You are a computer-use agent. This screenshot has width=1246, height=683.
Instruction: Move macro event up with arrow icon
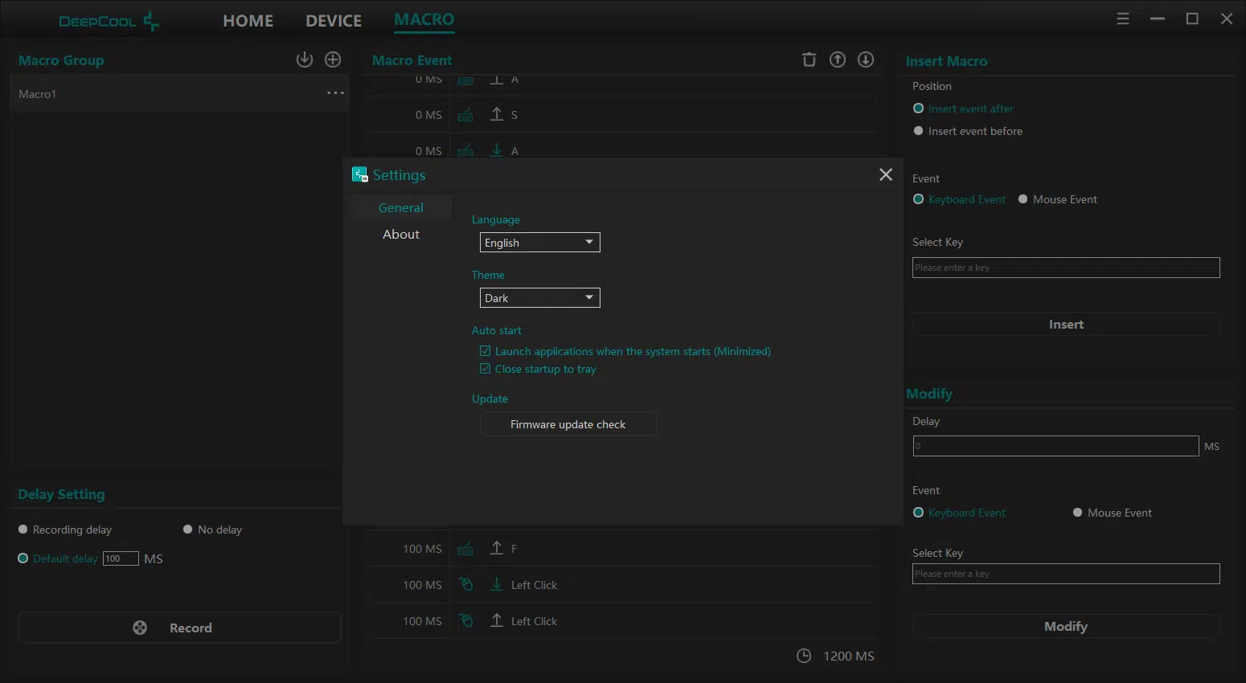(x=838, y=59)
